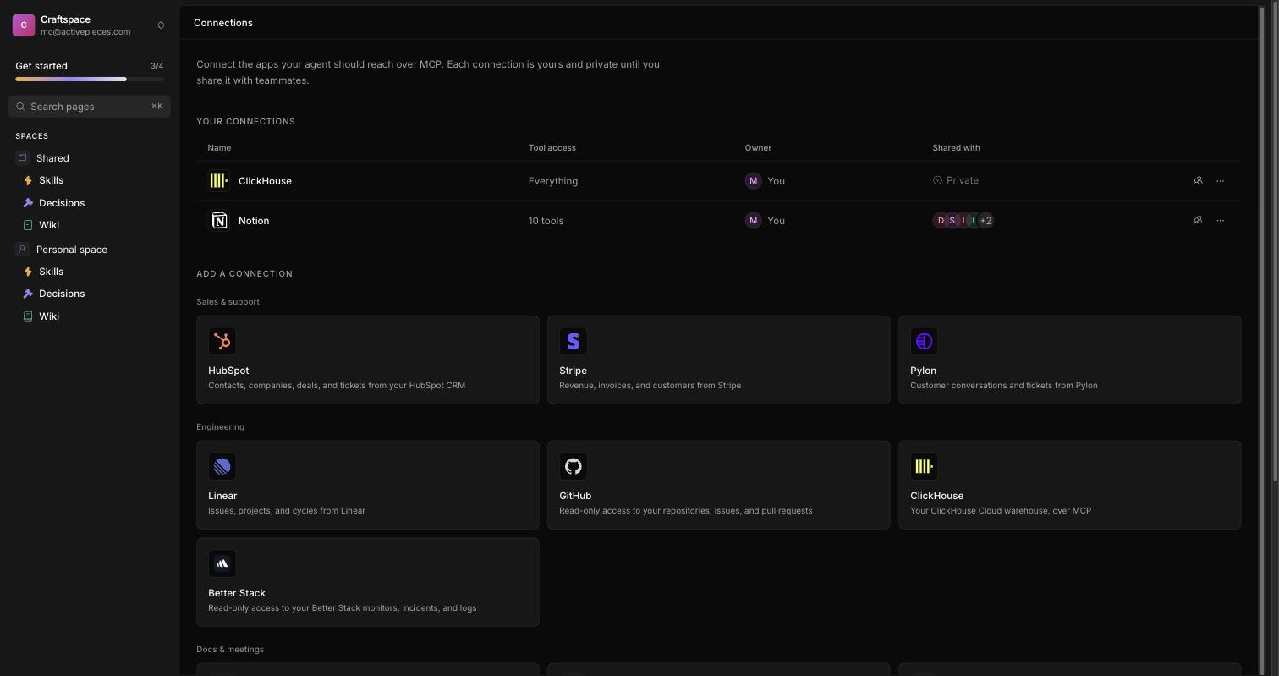This screenshot has height=676, width=1279.
Task: Click the Craftspace workspace avatar icon
Action: tap(24, 25)
